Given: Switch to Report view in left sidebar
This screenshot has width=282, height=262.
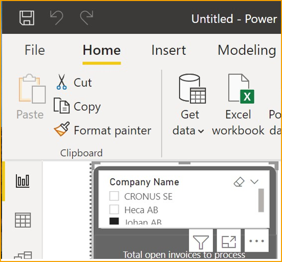Looking at the screenshot, I should click(23, 181).
